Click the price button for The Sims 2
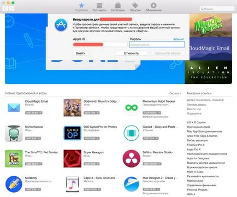Image resolution: width=237 pixels, height=197 pixels. click(x=33, y=164)
